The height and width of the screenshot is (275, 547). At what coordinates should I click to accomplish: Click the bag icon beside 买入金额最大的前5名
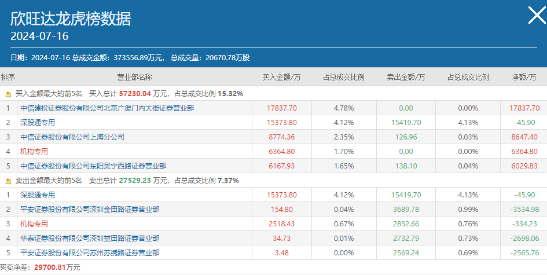8,94
